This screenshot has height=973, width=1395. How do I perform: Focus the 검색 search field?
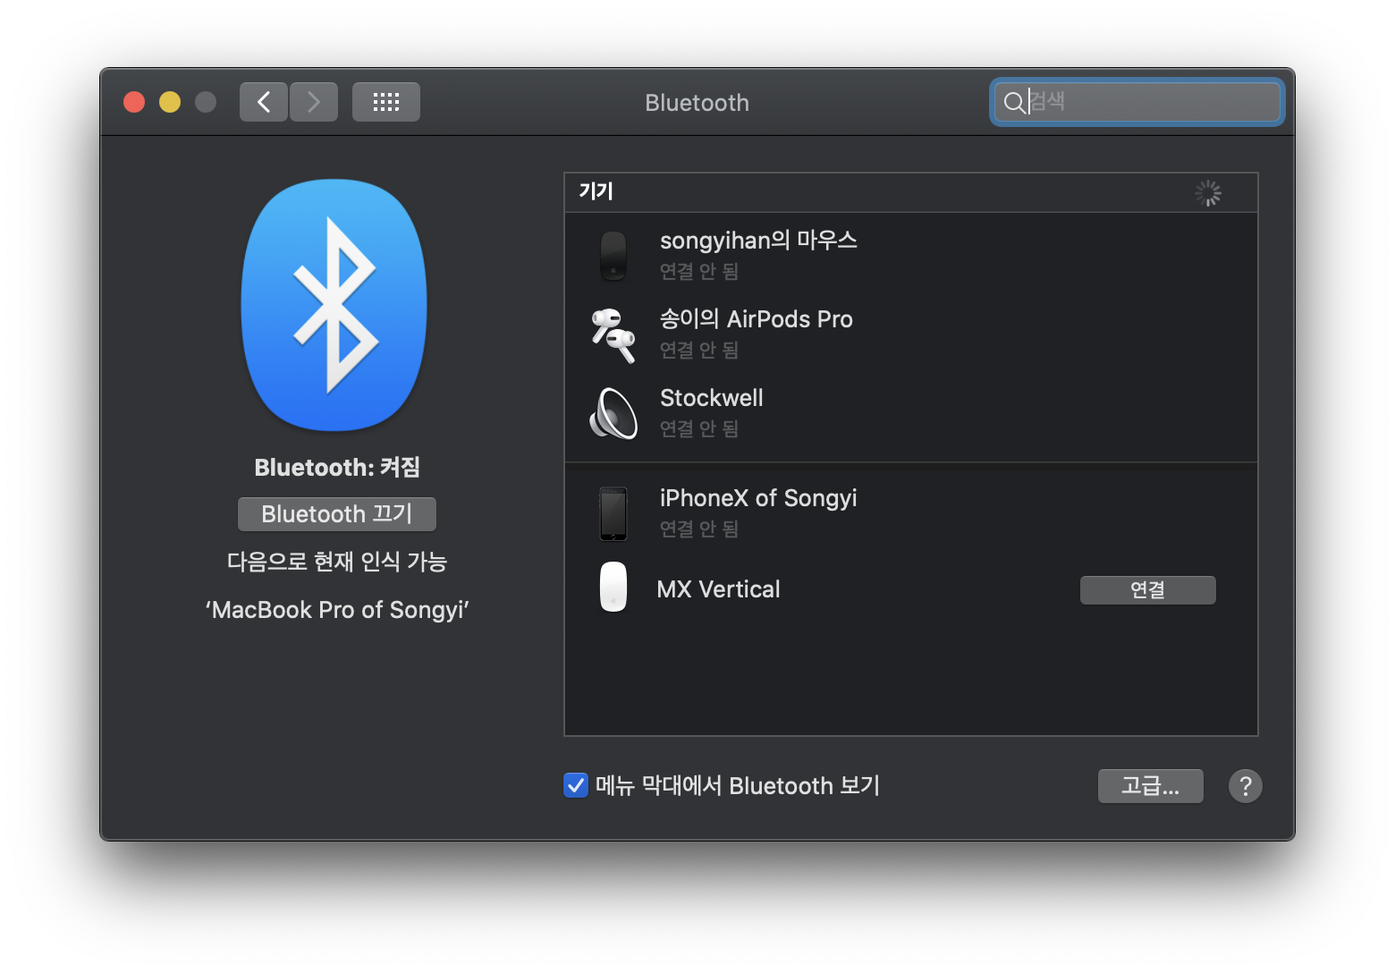click(x=1137, y=102)
